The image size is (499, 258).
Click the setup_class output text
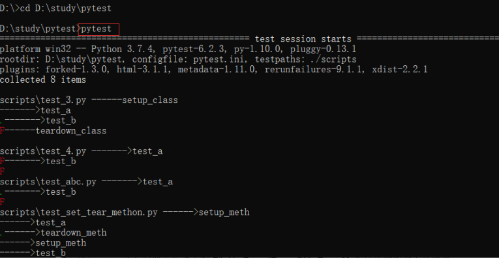pyautogui.click(x=150, y=100)
